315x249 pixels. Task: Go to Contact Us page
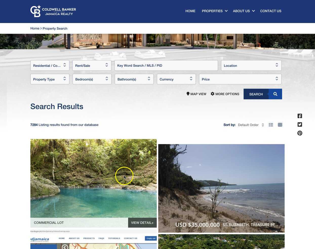click(x=271, y=11)
